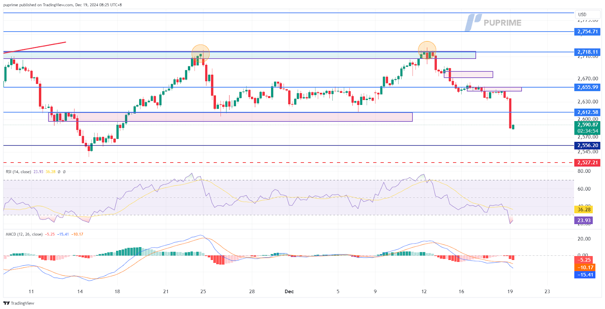Click the 2,545.00 price axis value
The height and width of the screenshot is (309, 605).
[x=588, y=152]
